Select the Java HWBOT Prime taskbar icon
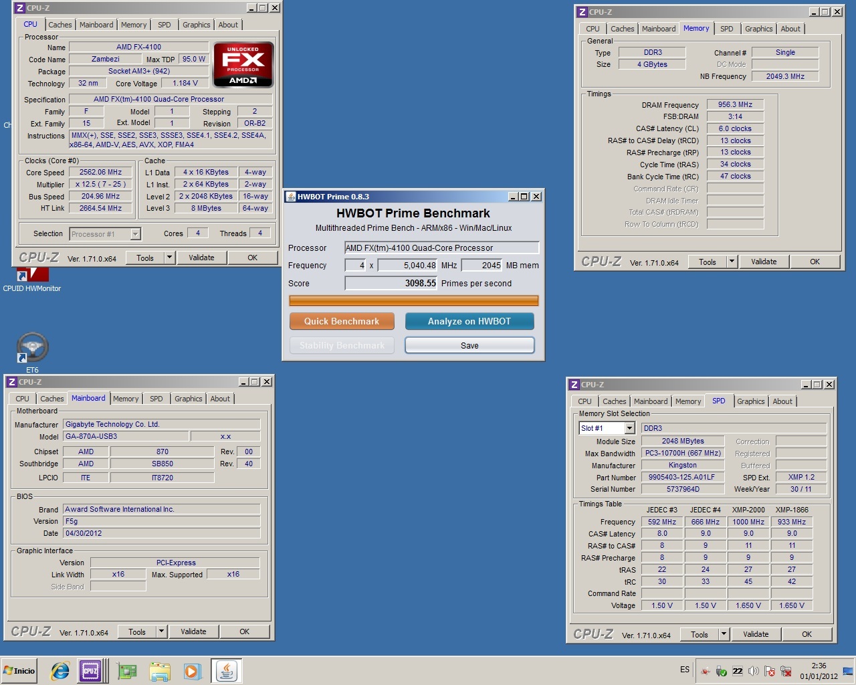Screen dimensions: 856x685 click(x=226, y=671)
